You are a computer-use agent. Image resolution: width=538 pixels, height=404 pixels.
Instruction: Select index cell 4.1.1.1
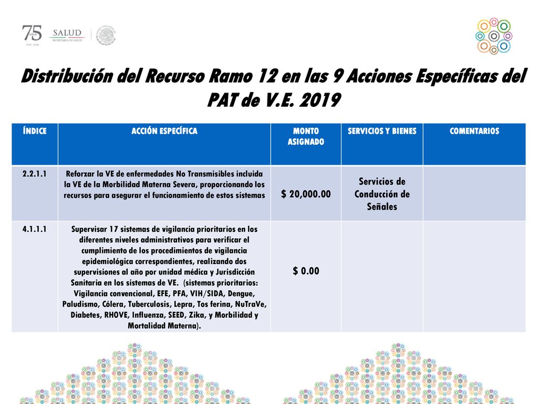35,277
